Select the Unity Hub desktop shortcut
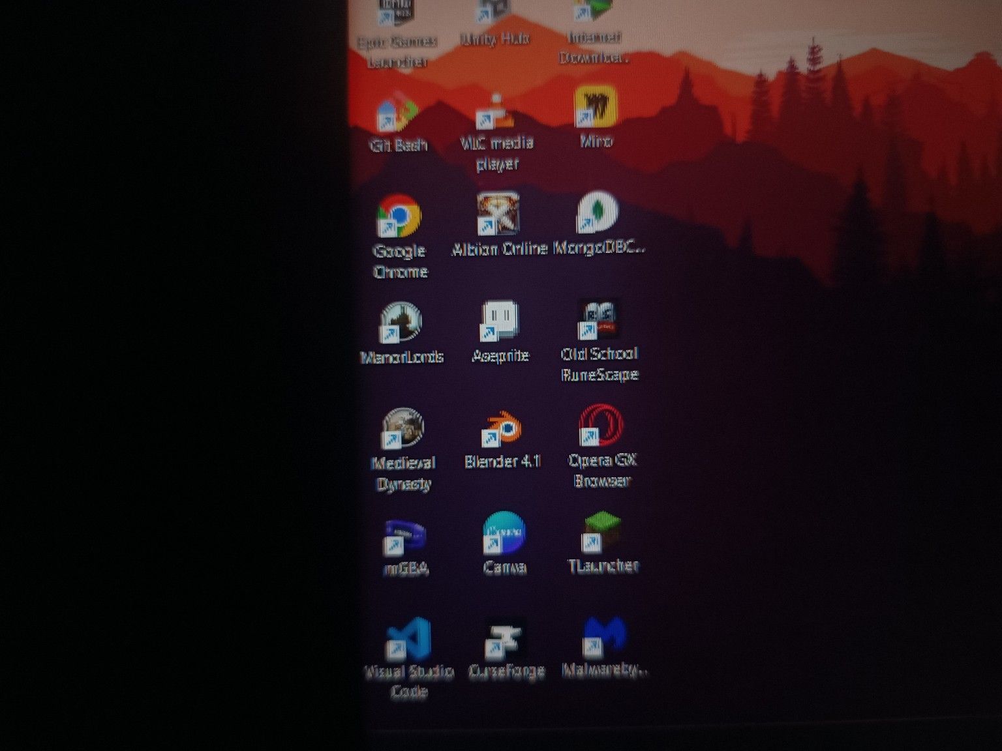The image size is (1002, 751). pyautogui.click(x=494, y=23)
